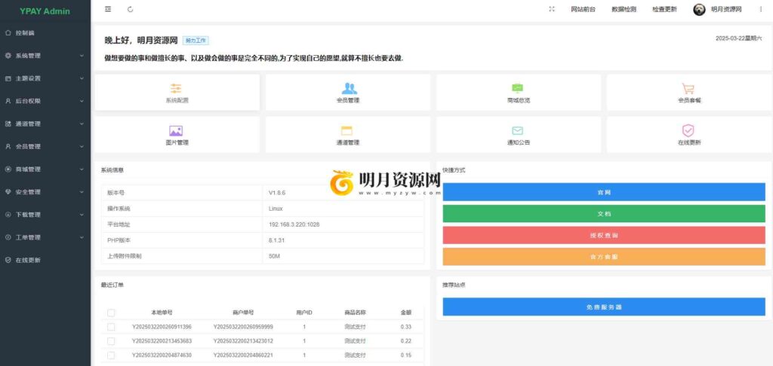This screenshot has width=773, height=366.
Task: Click the 努力工作 status tag
Action: 196,41
